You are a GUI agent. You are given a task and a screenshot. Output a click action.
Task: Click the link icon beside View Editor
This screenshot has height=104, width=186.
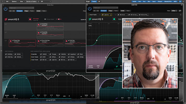click(180, 11)
